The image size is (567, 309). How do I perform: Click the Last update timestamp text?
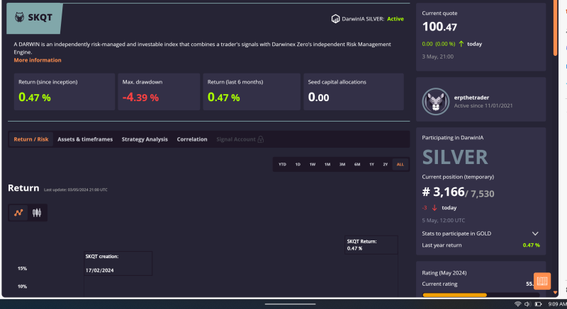pos(76,190)
